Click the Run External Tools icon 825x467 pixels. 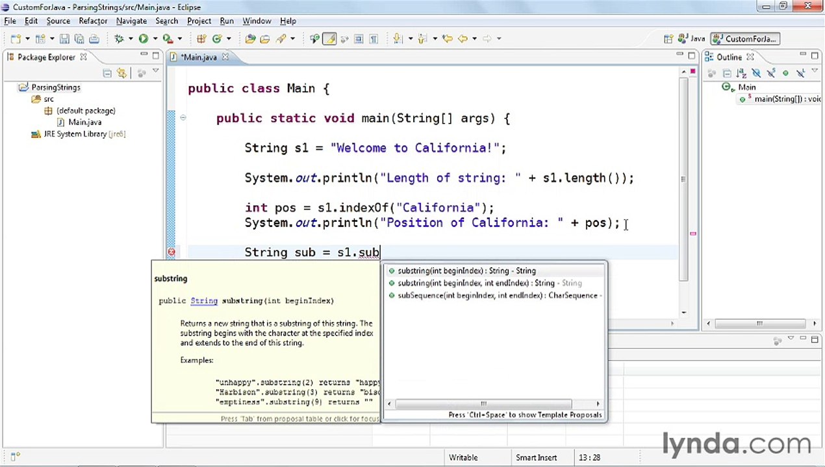pos(168,39)
